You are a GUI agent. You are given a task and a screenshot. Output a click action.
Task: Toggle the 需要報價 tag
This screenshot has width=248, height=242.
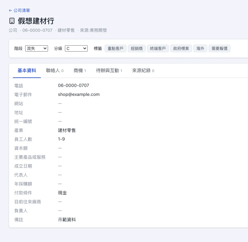[220, 48]
